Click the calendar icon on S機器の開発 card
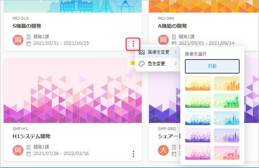Screen dimensions: 259x168 click(29, 44)
